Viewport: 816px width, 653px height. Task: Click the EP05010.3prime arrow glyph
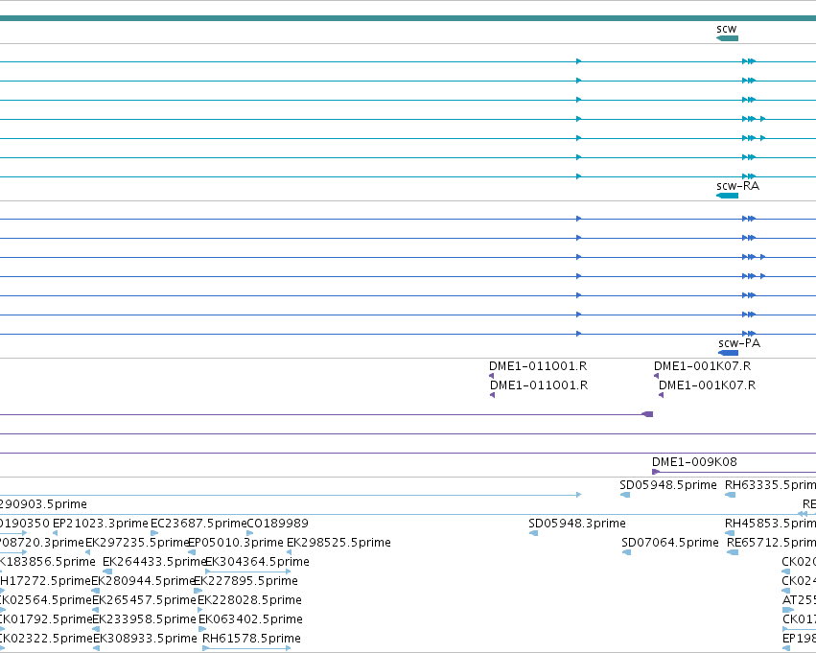click(x=192, y=552)
